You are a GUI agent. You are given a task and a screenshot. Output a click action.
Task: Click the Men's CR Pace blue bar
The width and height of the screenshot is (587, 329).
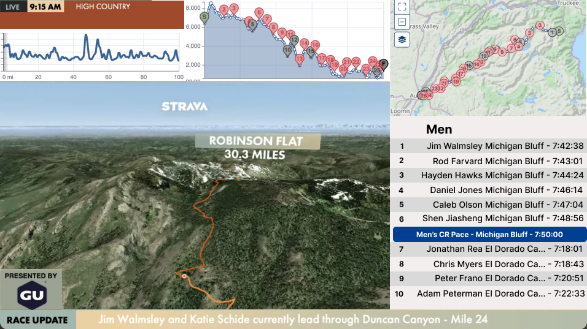coord(489,235)
